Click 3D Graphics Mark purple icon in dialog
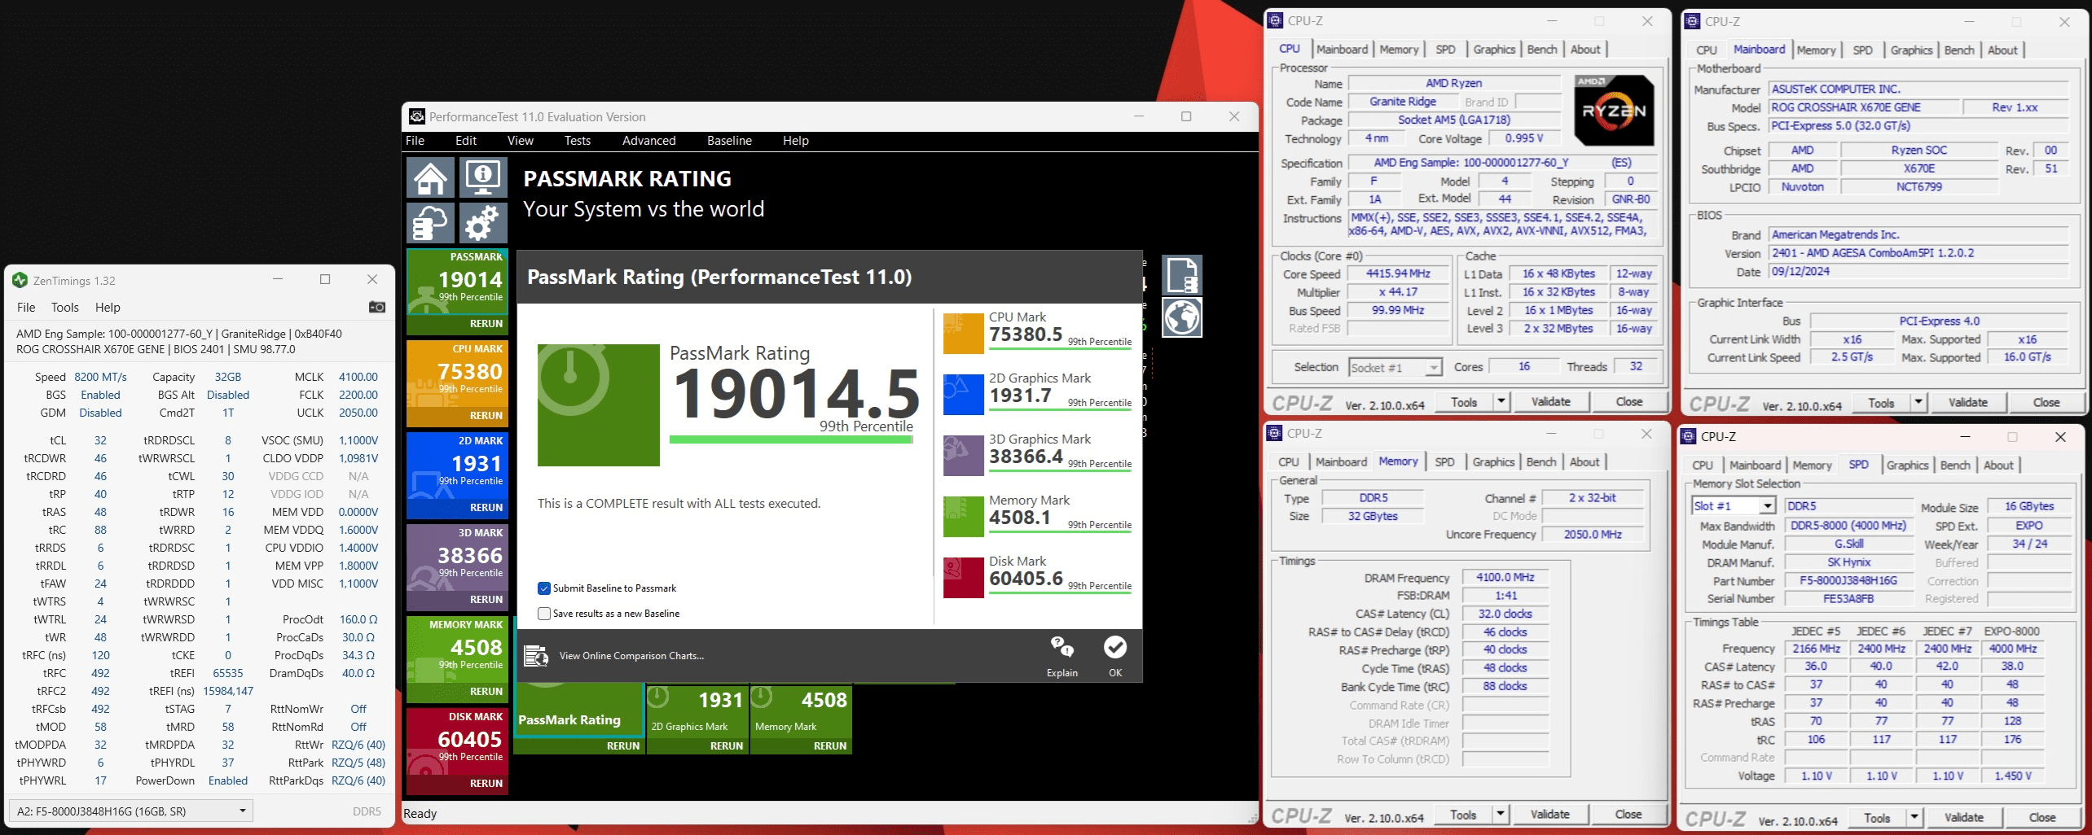2092x835 pixels. click(x=964, y=456)
